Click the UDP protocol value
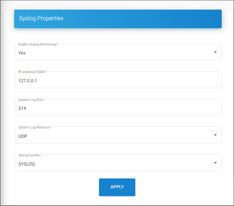The height and width of the screenshot is (206, 234). click(23, 136)
